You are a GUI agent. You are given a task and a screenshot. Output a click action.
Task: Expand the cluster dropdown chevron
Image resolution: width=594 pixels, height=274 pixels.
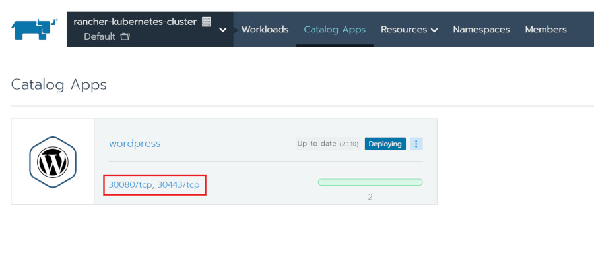point(223,30)
